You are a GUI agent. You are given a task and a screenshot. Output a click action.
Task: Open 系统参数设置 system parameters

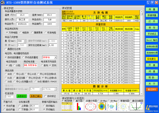pyautogui.click(x=152, y=53)
